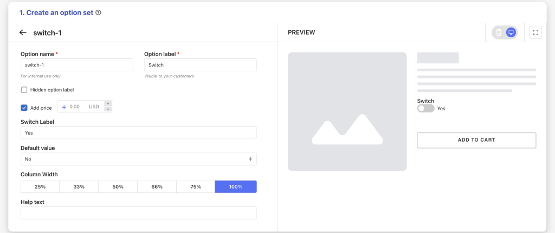This screenshot has height=233, width=555.
Task: Decrease price with the down stepper arrow
Action: 108,109
